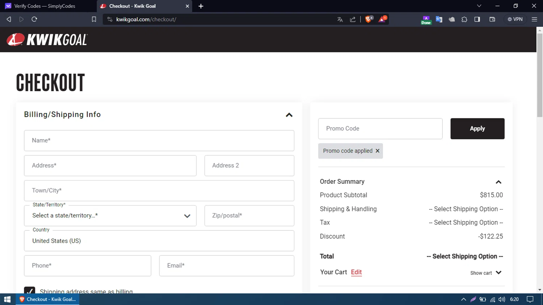Screen dimensions: 543x305
Task: Remove the applied promo code
Action: pos(378,151)
